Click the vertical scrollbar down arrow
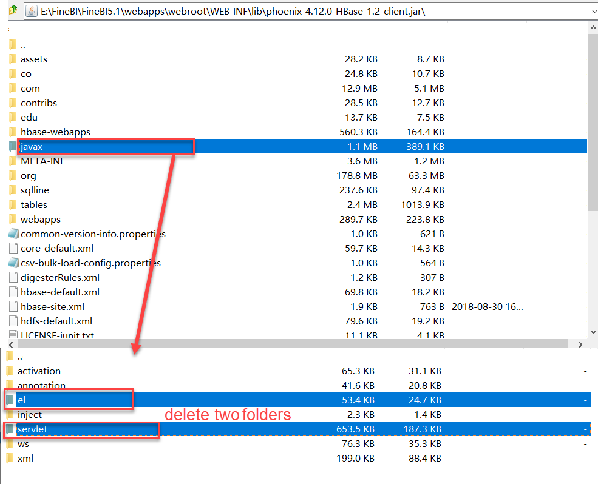Image resolution: width=598 pixels, height=484 pixels. tap(593, 332)
